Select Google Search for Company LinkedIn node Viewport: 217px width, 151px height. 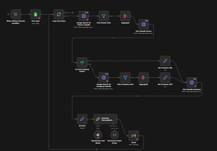104,78
